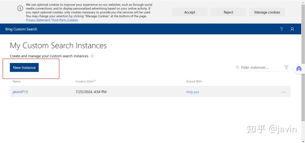305x143 pixels.
Task: Accept optional cookies
Action: click(190, 12)
